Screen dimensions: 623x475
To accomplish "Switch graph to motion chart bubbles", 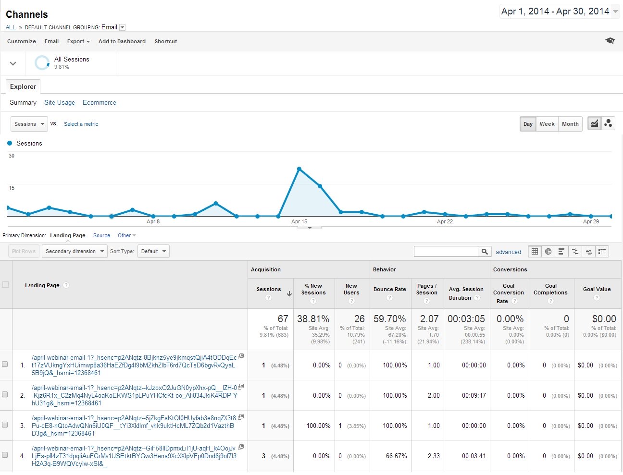I will (608, 123).
